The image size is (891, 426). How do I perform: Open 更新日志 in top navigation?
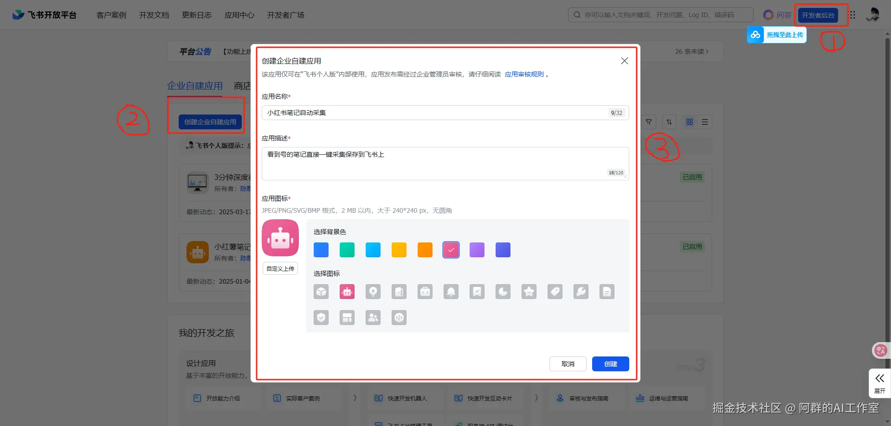coord(197,15)
